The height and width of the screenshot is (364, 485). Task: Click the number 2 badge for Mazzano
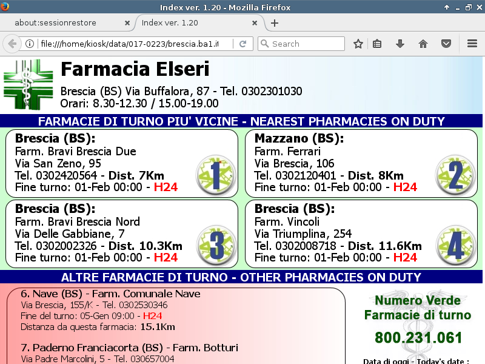455,175
